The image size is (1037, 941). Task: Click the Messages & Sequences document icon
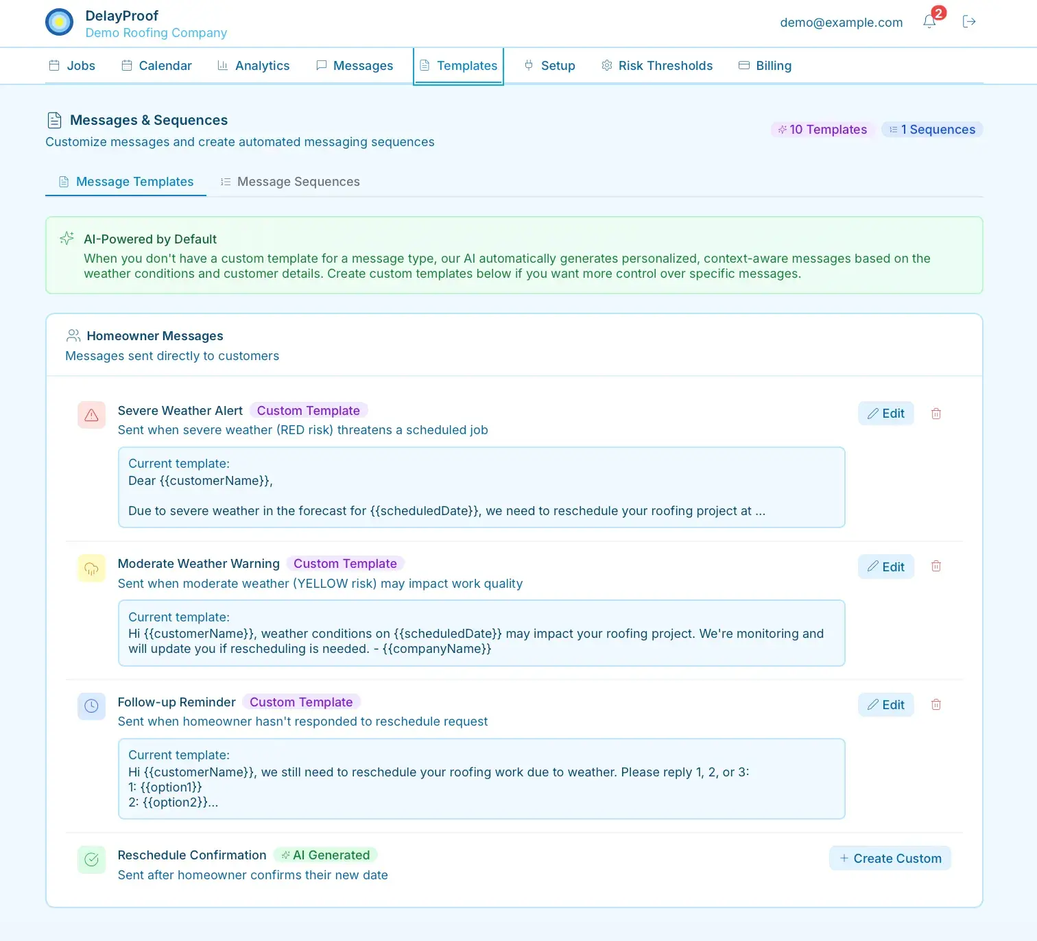click(x=54, y=120)
